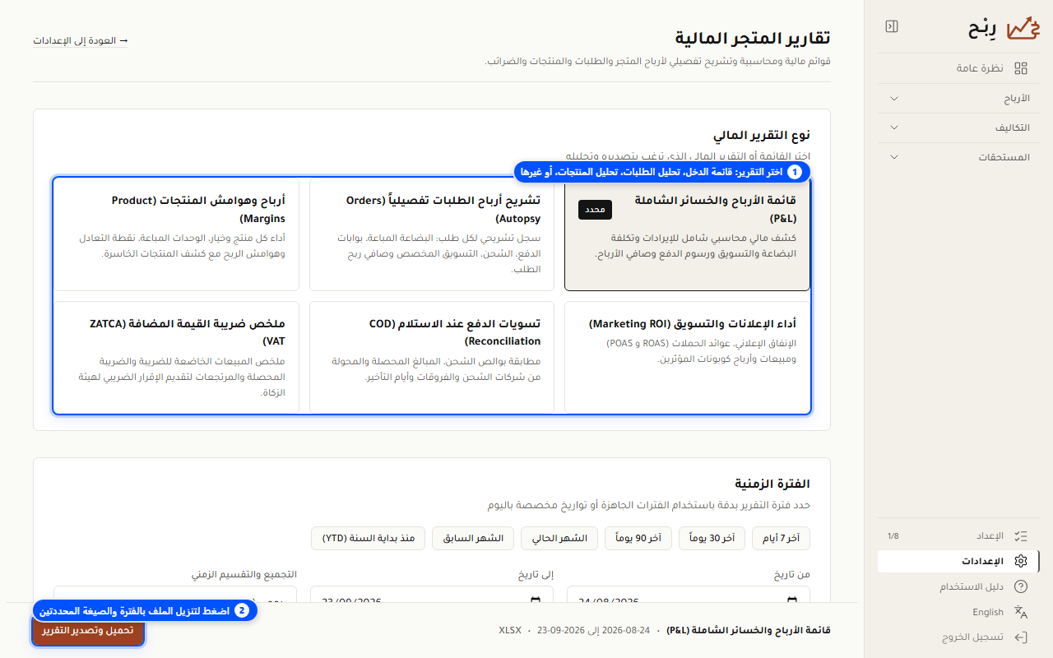The image size is (1053, 658).
Task: Open the دليل الاستخدام help circle icon
Action: pos(1021,586)
